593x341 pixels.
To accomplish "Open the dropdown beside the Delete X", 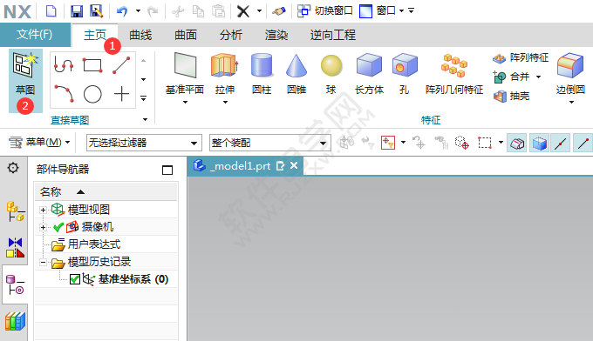I will (260, 11).
